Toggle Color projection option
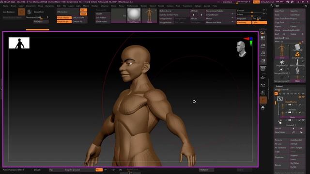The width and height of the screenshot is (310, 174). [x=260, y=23]
